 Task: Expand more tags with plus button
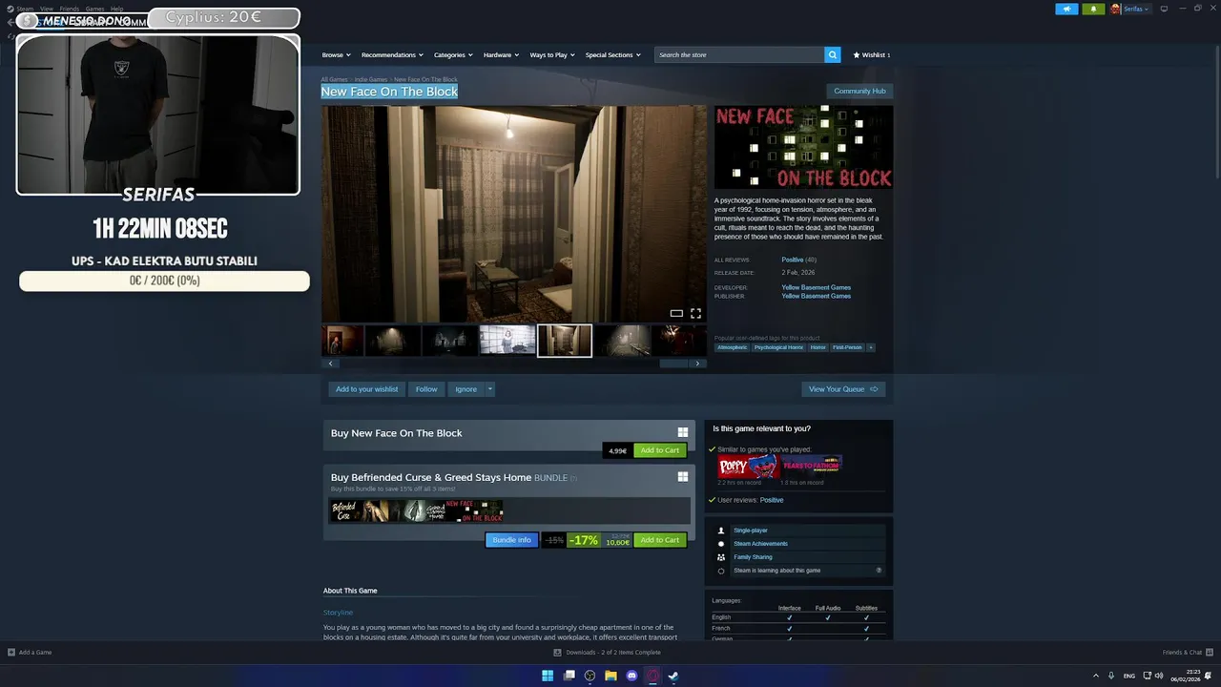pos(870,347)
